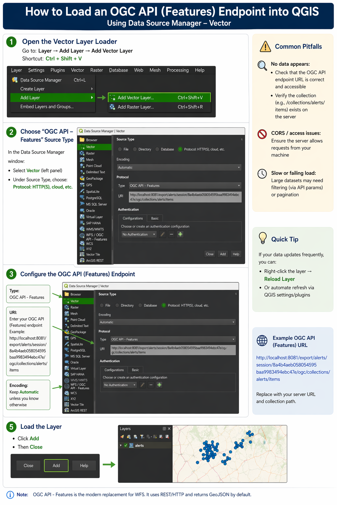The width and height of the screenshot is (337, 505).
Task: Expand the Create Layer submenu arrow
Action: pos(92,89)
